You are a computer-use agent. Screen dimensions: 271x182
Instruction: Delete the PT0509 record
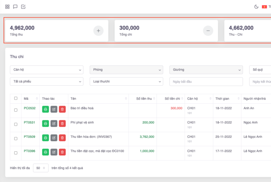(62, 138)
